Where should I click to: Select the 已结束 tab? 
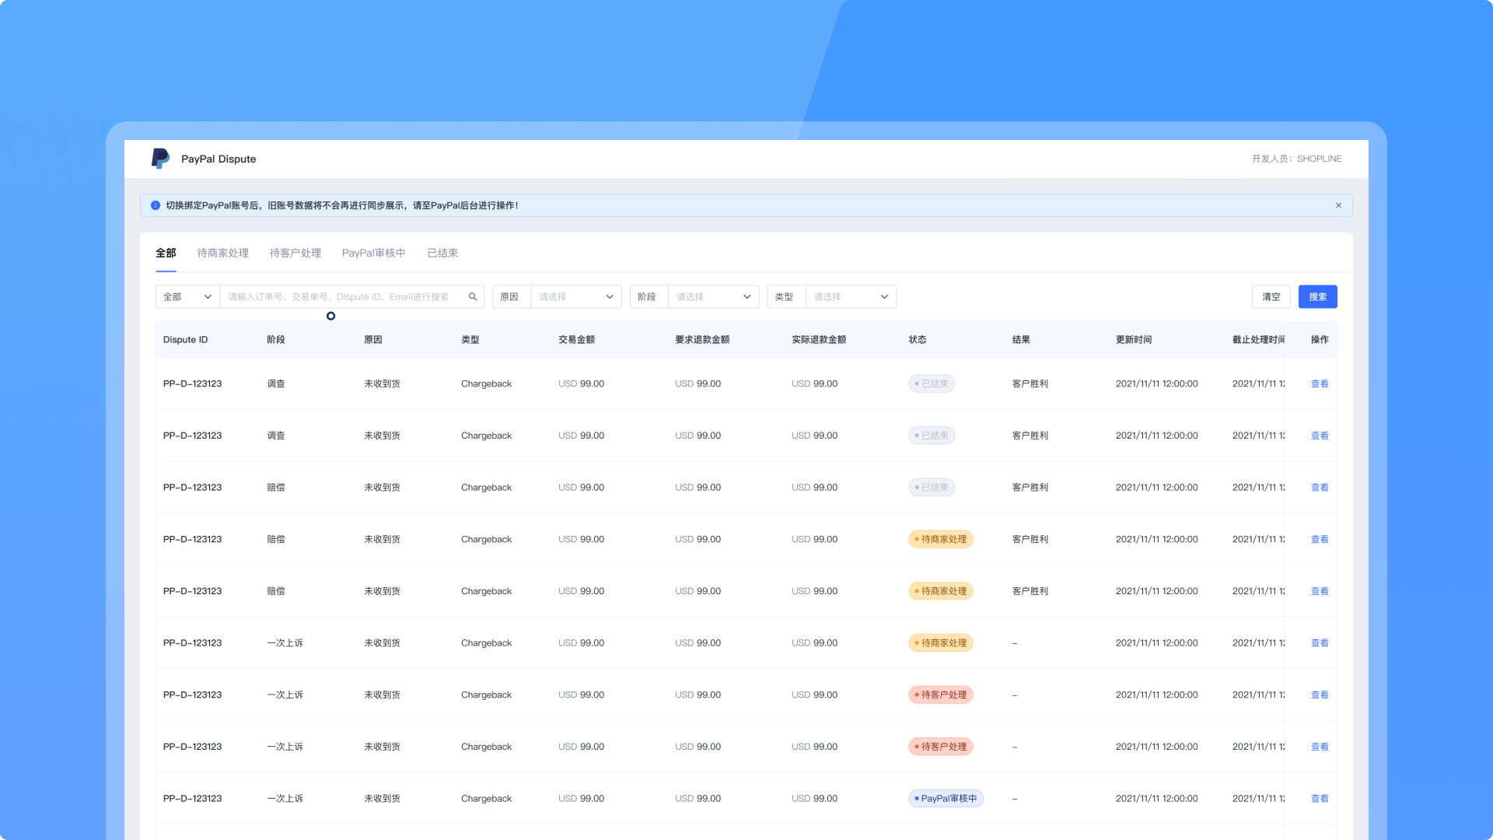tap(442, 253)
